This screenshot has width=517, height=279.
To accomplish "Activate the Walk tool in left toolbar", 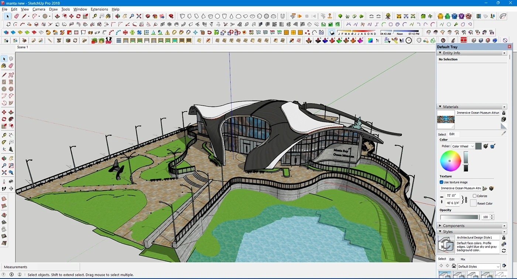I will pos(4,188).
